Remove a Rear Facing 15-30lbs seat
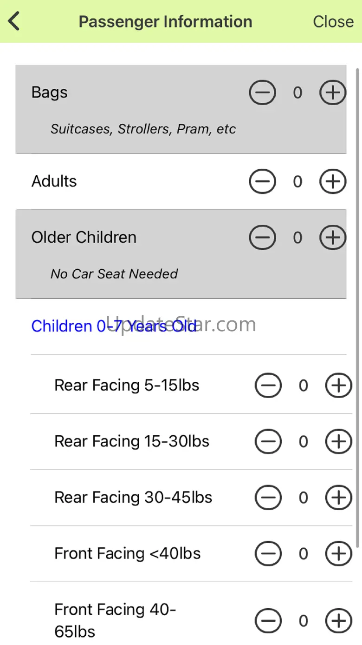 click(x=268, y=441)
